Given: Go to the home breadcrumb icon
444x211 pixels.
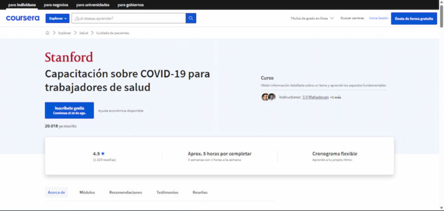Looking at the screenshot, I should 47,33.
